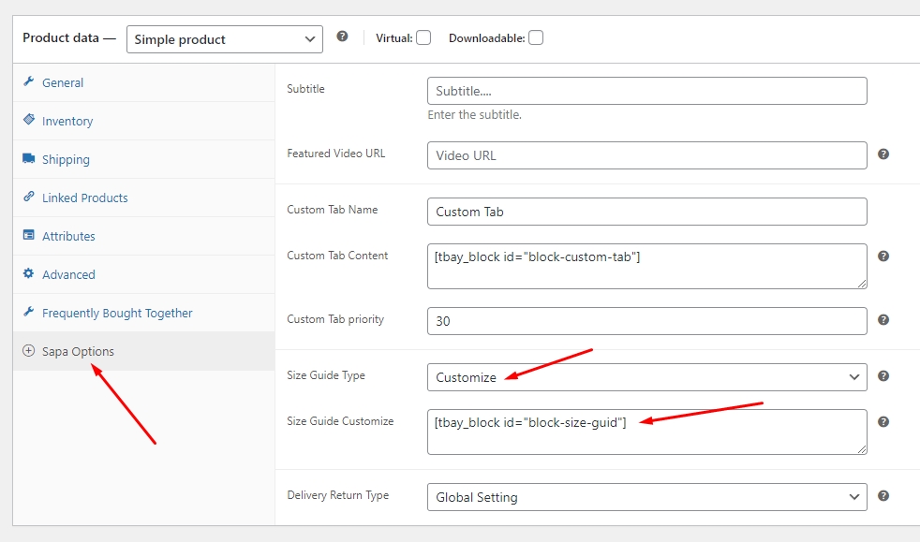Viewport: 920px width, 542px height.
Task: Click help icon next to product type
Action: [x=342, y=37]
